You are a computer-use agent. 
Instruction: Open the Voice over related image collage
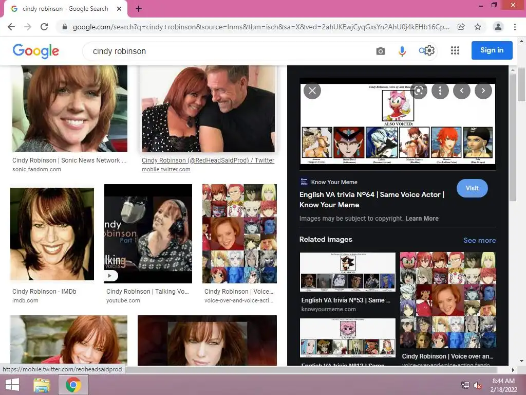click(x=448, y=300)
